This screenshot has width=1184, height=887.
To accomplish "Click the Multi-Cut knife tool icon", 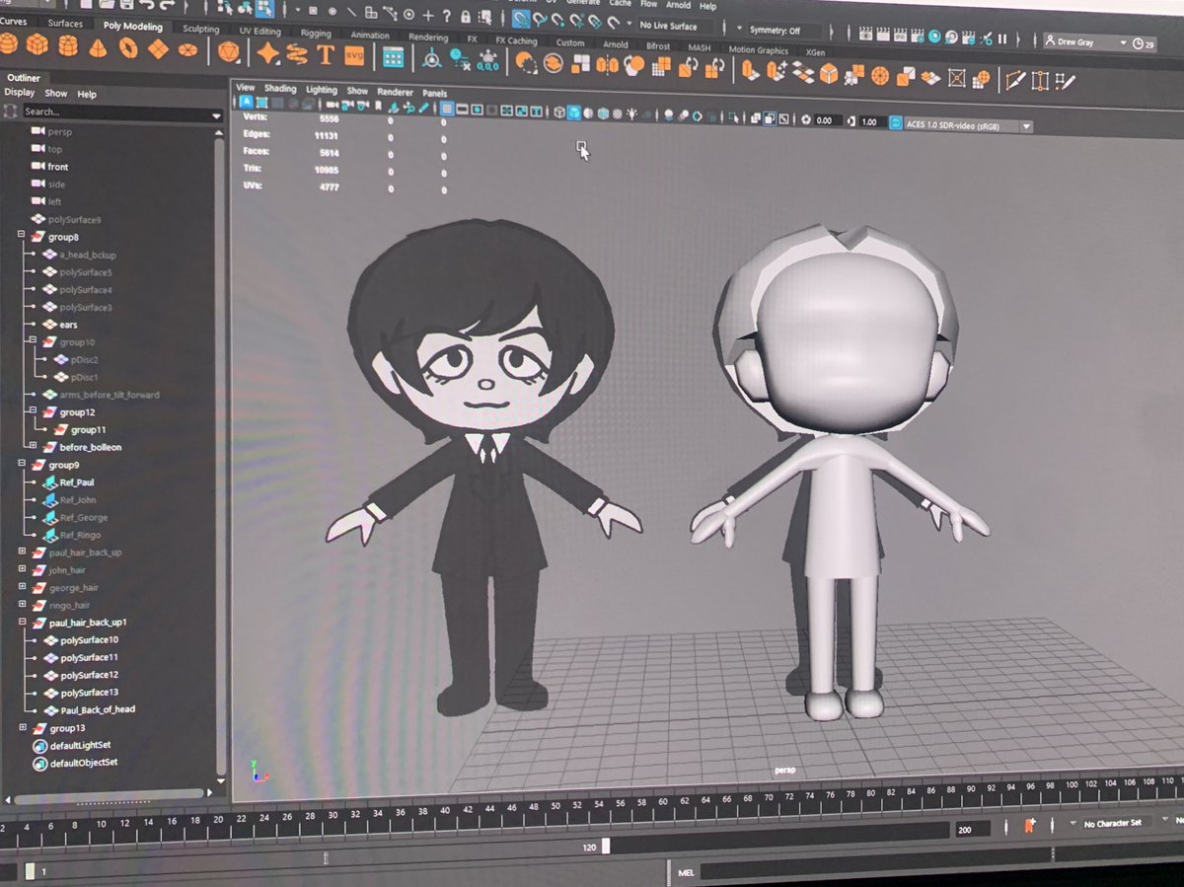I will coord(1014,80).
